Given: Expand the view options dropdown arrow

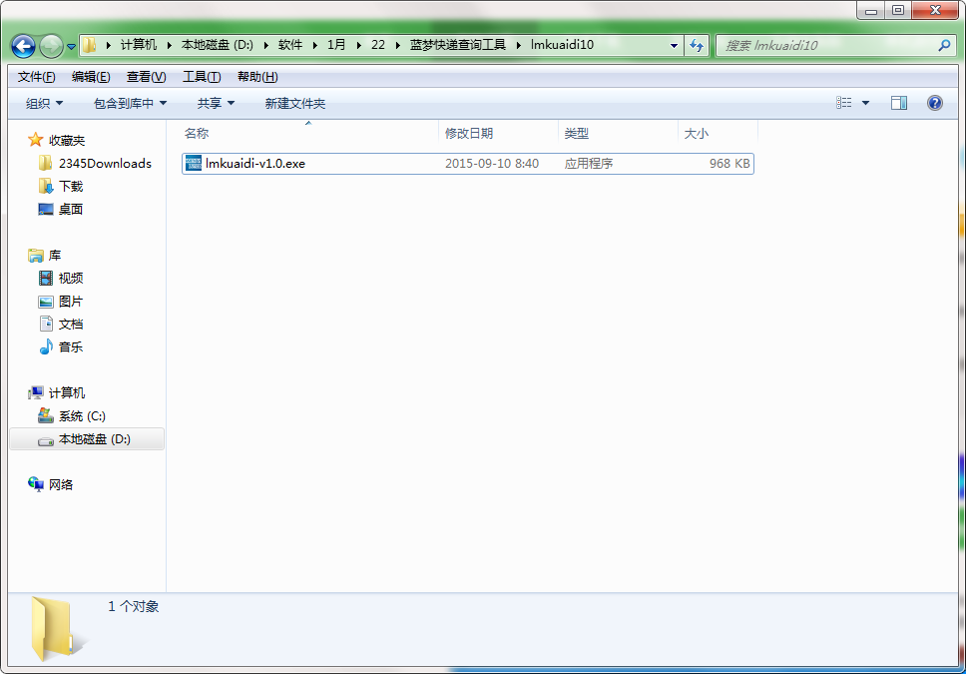Looking at the screenshot, I should click(865, 103).
